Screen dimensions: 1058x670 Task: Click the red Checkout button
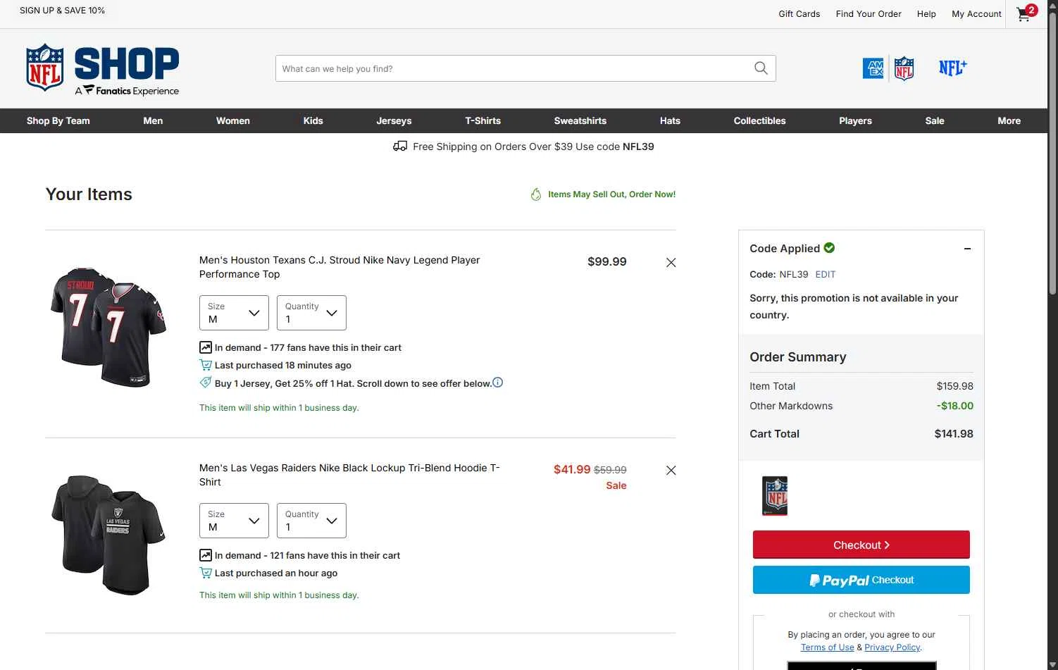(x=861, y=545)
